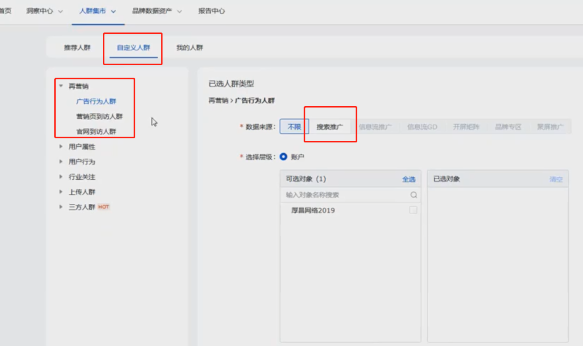Switch to the 推荐人群 tab
583x346 pixels.
(77, 48)
